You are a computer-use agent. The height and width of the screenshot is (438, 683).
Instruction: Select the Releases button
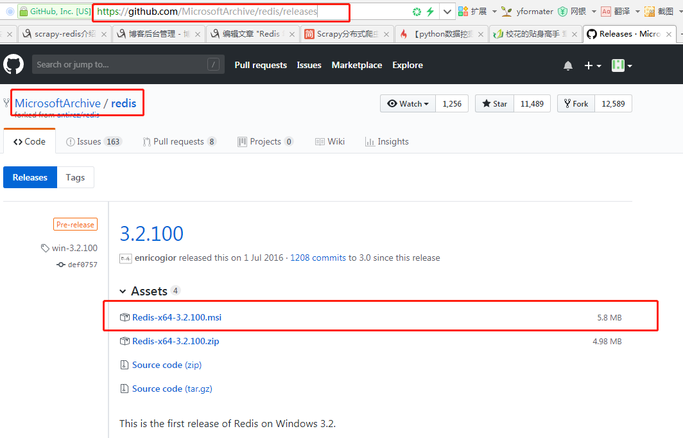30,177
